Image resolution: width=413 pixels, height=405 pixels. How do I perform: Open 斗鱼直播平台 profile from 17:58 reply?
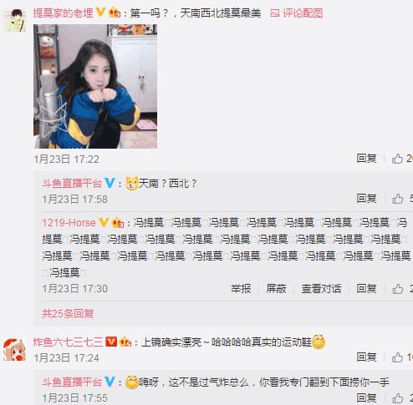click(x=72, y=183)
